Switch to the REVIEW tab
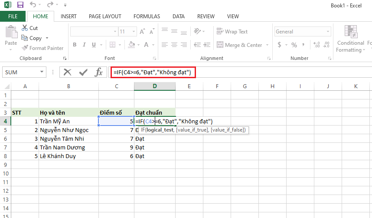 pos(206,17)
